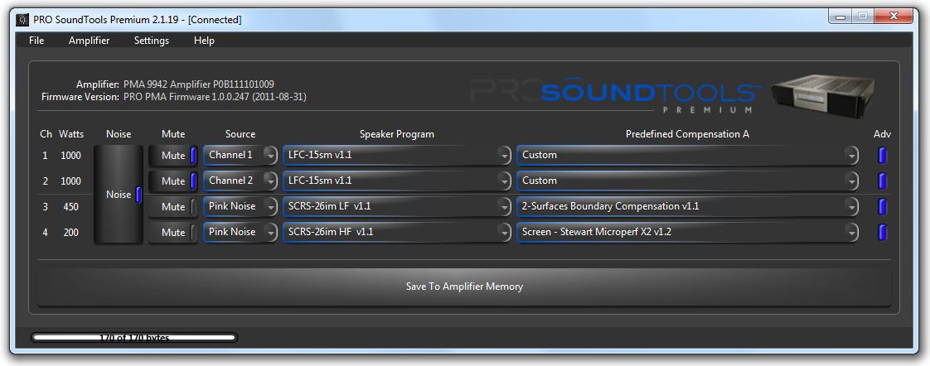The height and width of the screenshot is (366, 930).
Task: Toggle the Adv indicator for channel 4
Action: pyautogui.click(x=882, y=232)
